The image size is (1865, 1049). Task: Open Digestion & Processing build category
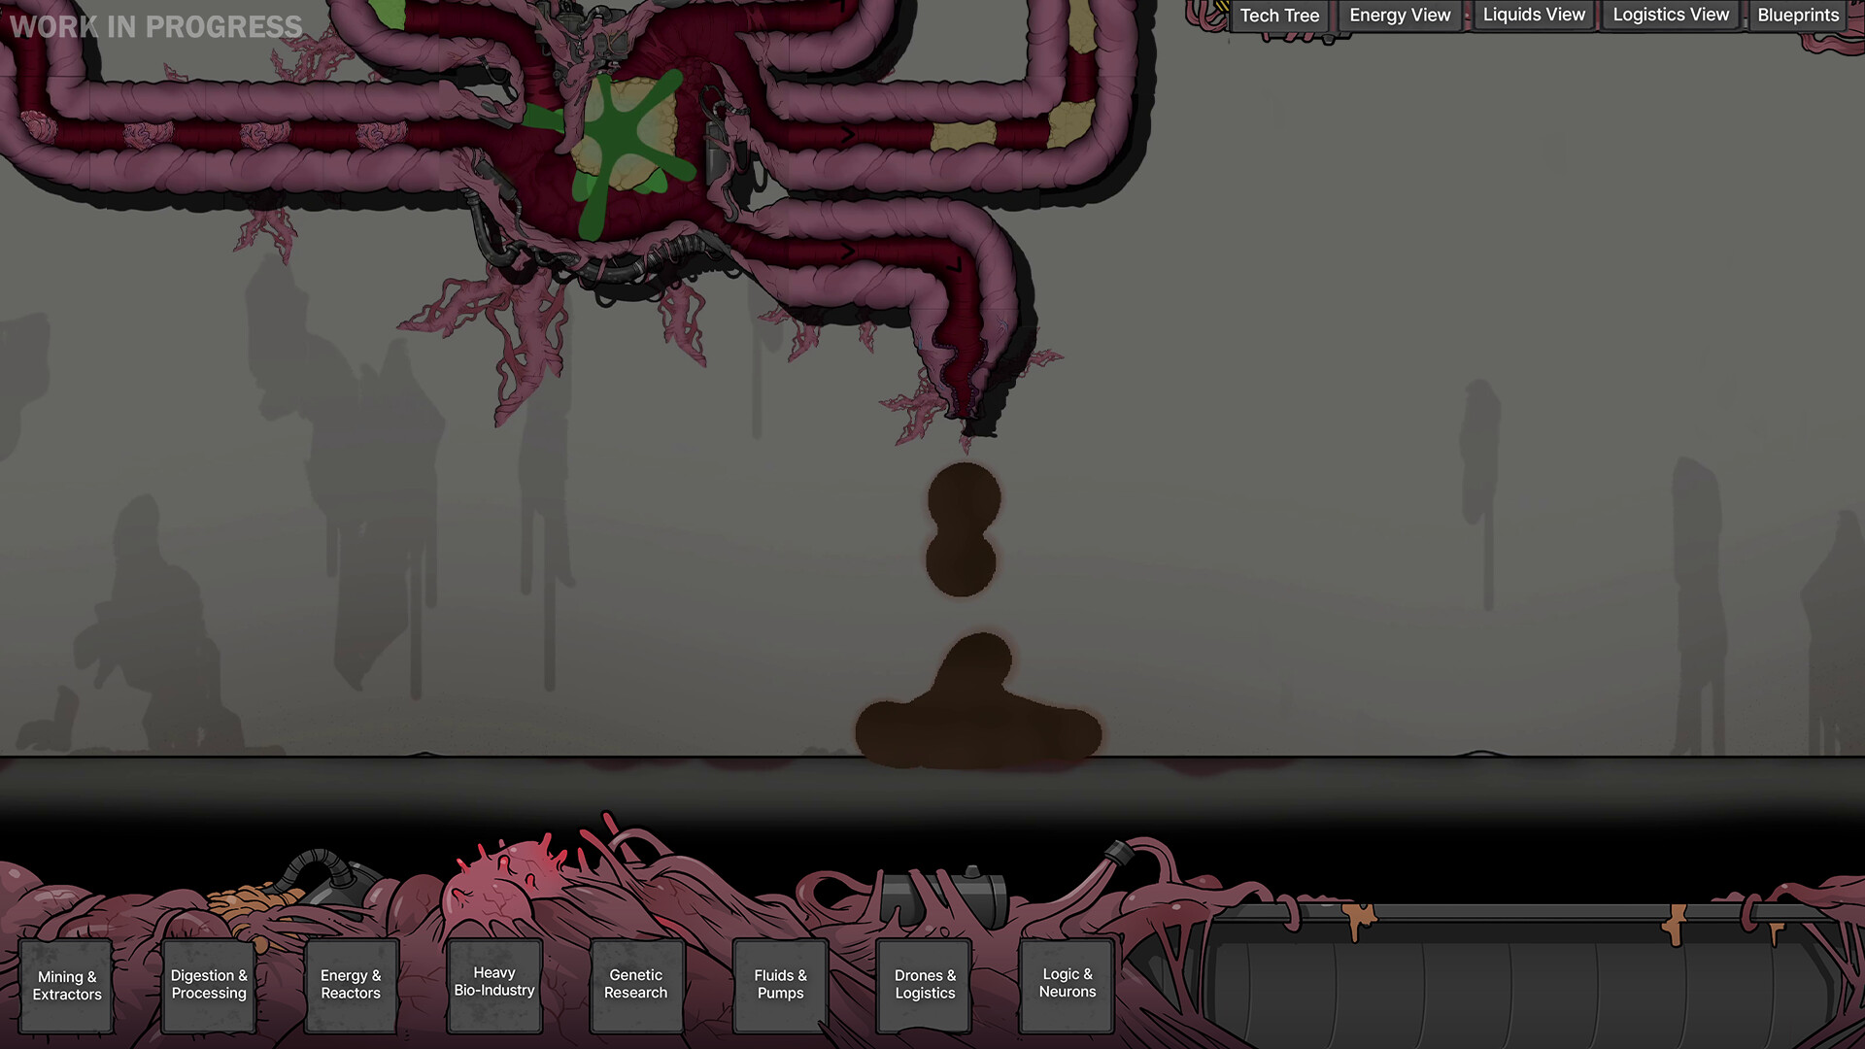coord(209,984)
